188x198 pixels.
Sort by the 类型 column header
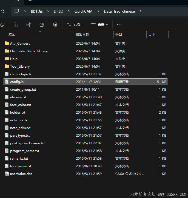[x=118, y=35]
